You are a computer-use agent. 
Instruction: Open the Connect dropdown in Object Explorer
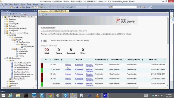click(x=5, y=14)
